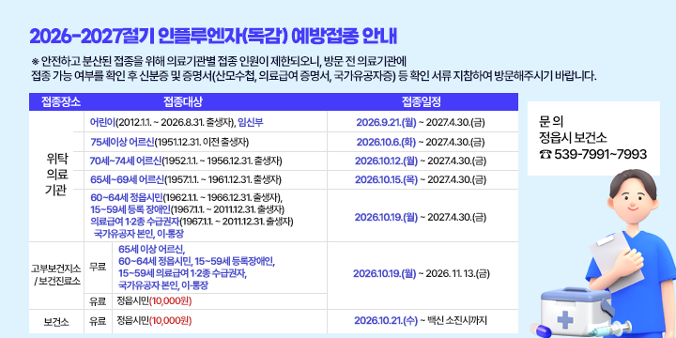Click the 문의 label in the contact box
This screenshot has height=338, width=676.
click(552, 120)
